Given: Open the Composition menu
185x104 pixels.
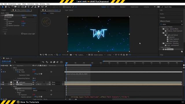Looking at the screenshot, I should [x=12, y=4].
